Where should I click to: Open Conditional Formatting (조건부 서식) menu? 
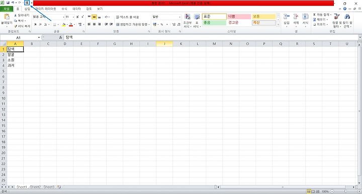188,21
